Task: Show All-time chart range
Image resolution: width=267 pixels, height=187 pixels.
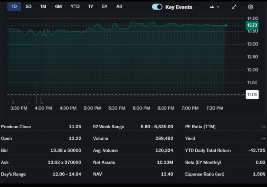Action: click(x=119, y=6)
